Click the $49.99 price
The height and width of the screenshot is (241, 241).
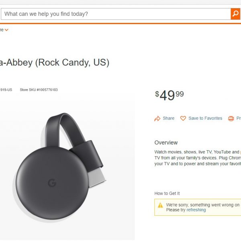[170, 95]
